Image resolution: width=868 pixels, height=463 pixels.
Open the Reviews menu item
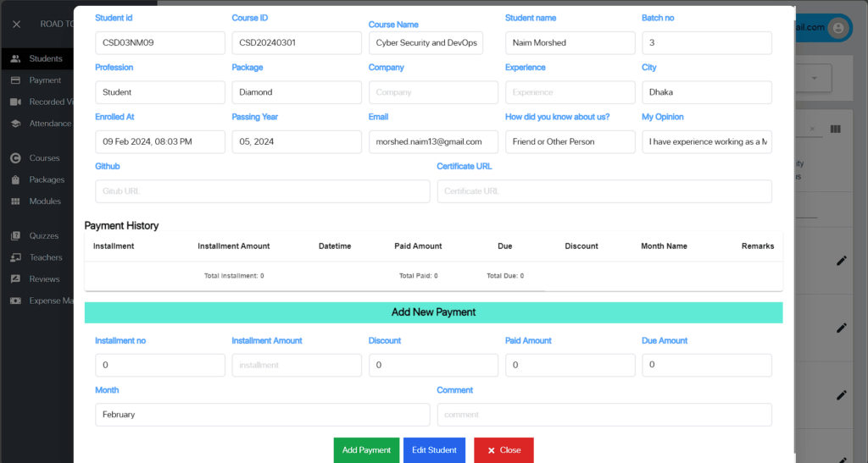click(44, 279)
